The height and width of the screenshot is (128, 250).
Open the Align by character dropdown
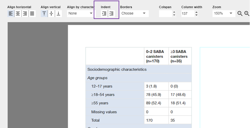pyautogui.click(x=81, y=14)
